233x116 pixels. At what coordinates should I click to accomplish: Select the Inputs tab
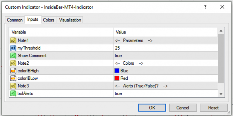(33, 20)
